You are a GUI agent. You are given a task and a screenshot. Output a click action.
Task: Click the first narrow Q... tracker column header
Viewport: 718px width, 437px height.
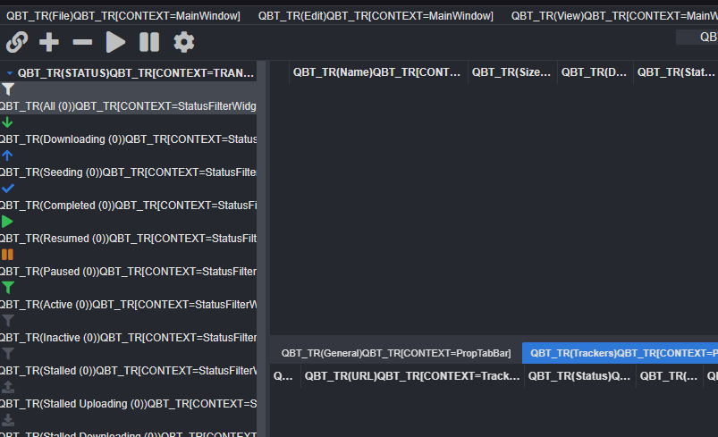click(x=285, y=376)
